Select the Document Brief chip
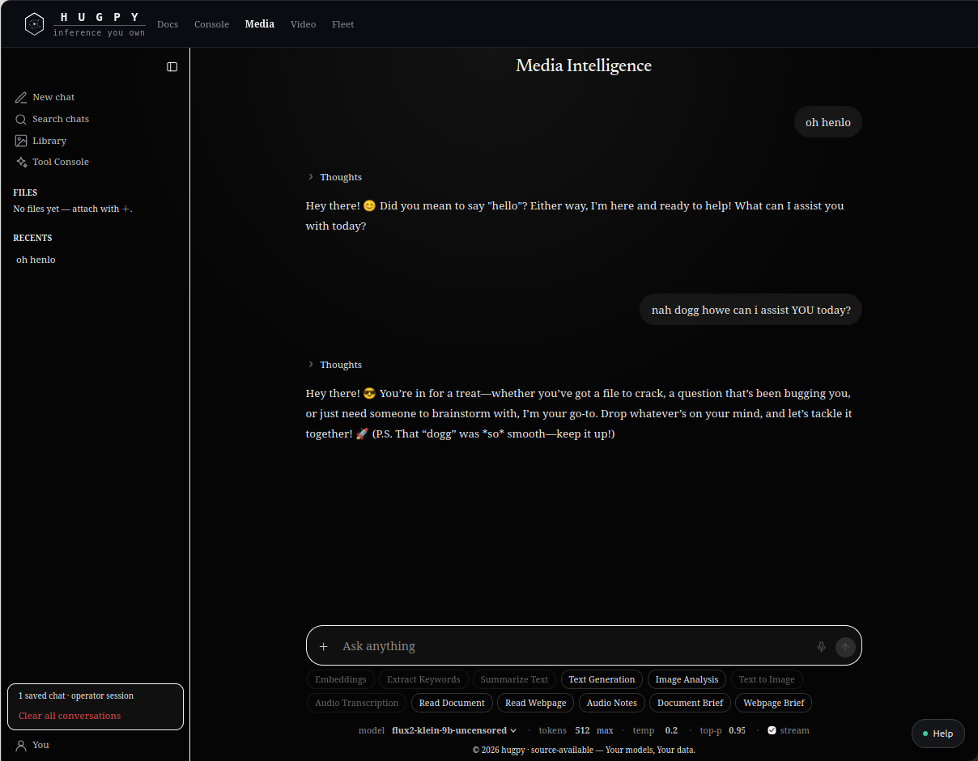This screenshot has height=761, width=978. click(691, 703)
